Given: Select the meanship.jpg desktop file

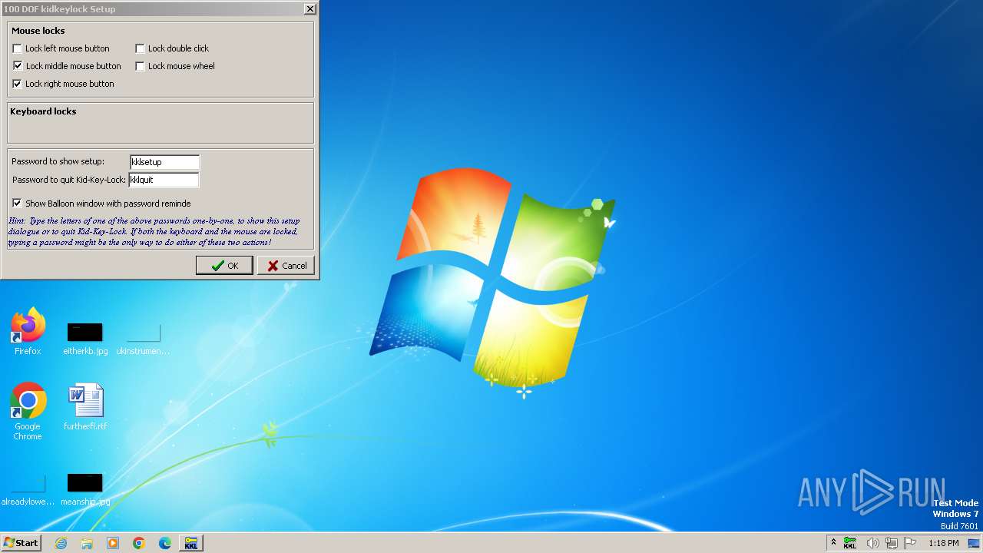Looking at the screenshot, I should pyautogui.click(x=84, y=490).
